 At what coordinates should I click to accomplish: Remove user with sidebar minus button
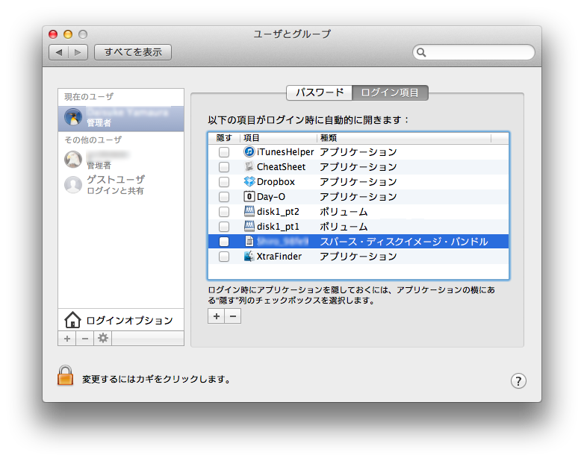[85, 339]
